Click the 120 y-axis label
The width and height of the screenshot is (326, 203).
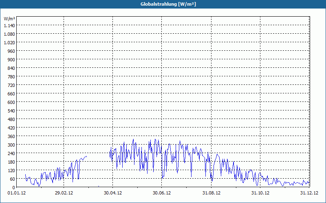[11, 171]
